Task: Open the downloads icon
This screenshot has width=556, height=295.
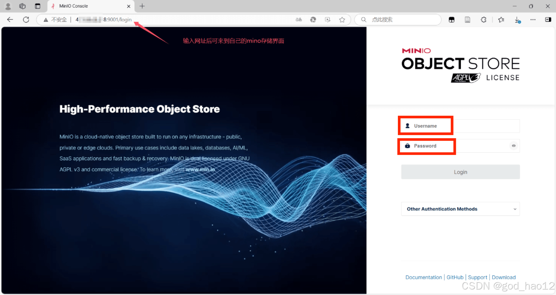Action: pos(517,20)
